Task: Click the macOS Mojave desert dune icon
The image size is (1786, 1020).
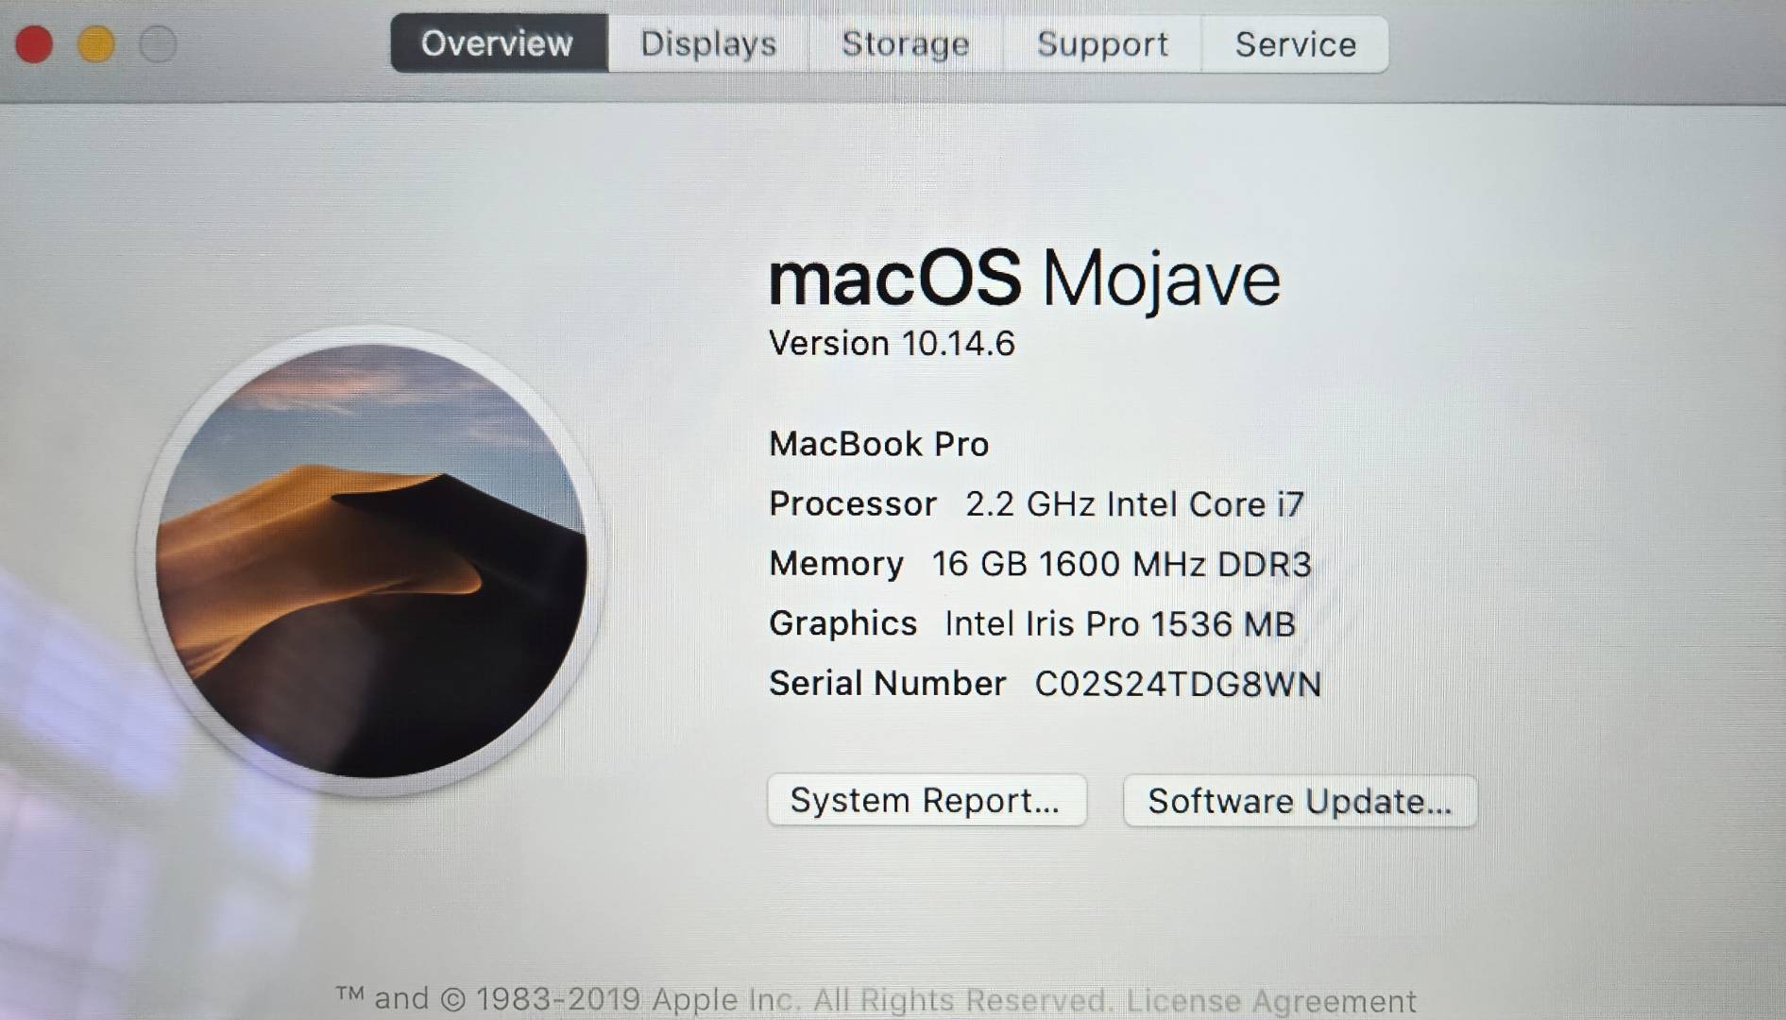Action: pos(371,561)
